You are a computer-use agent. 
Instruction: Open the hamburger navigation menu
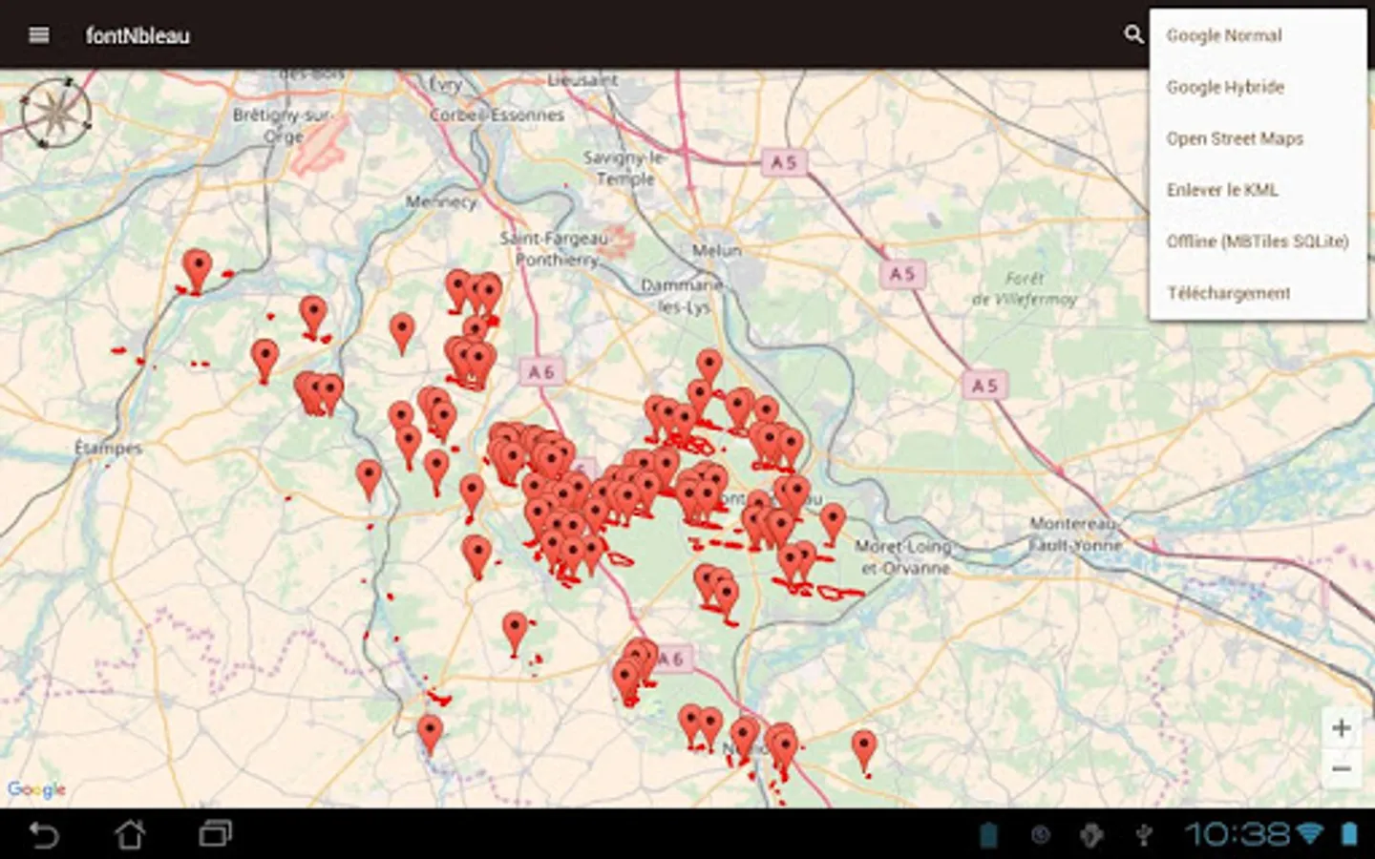38,35
